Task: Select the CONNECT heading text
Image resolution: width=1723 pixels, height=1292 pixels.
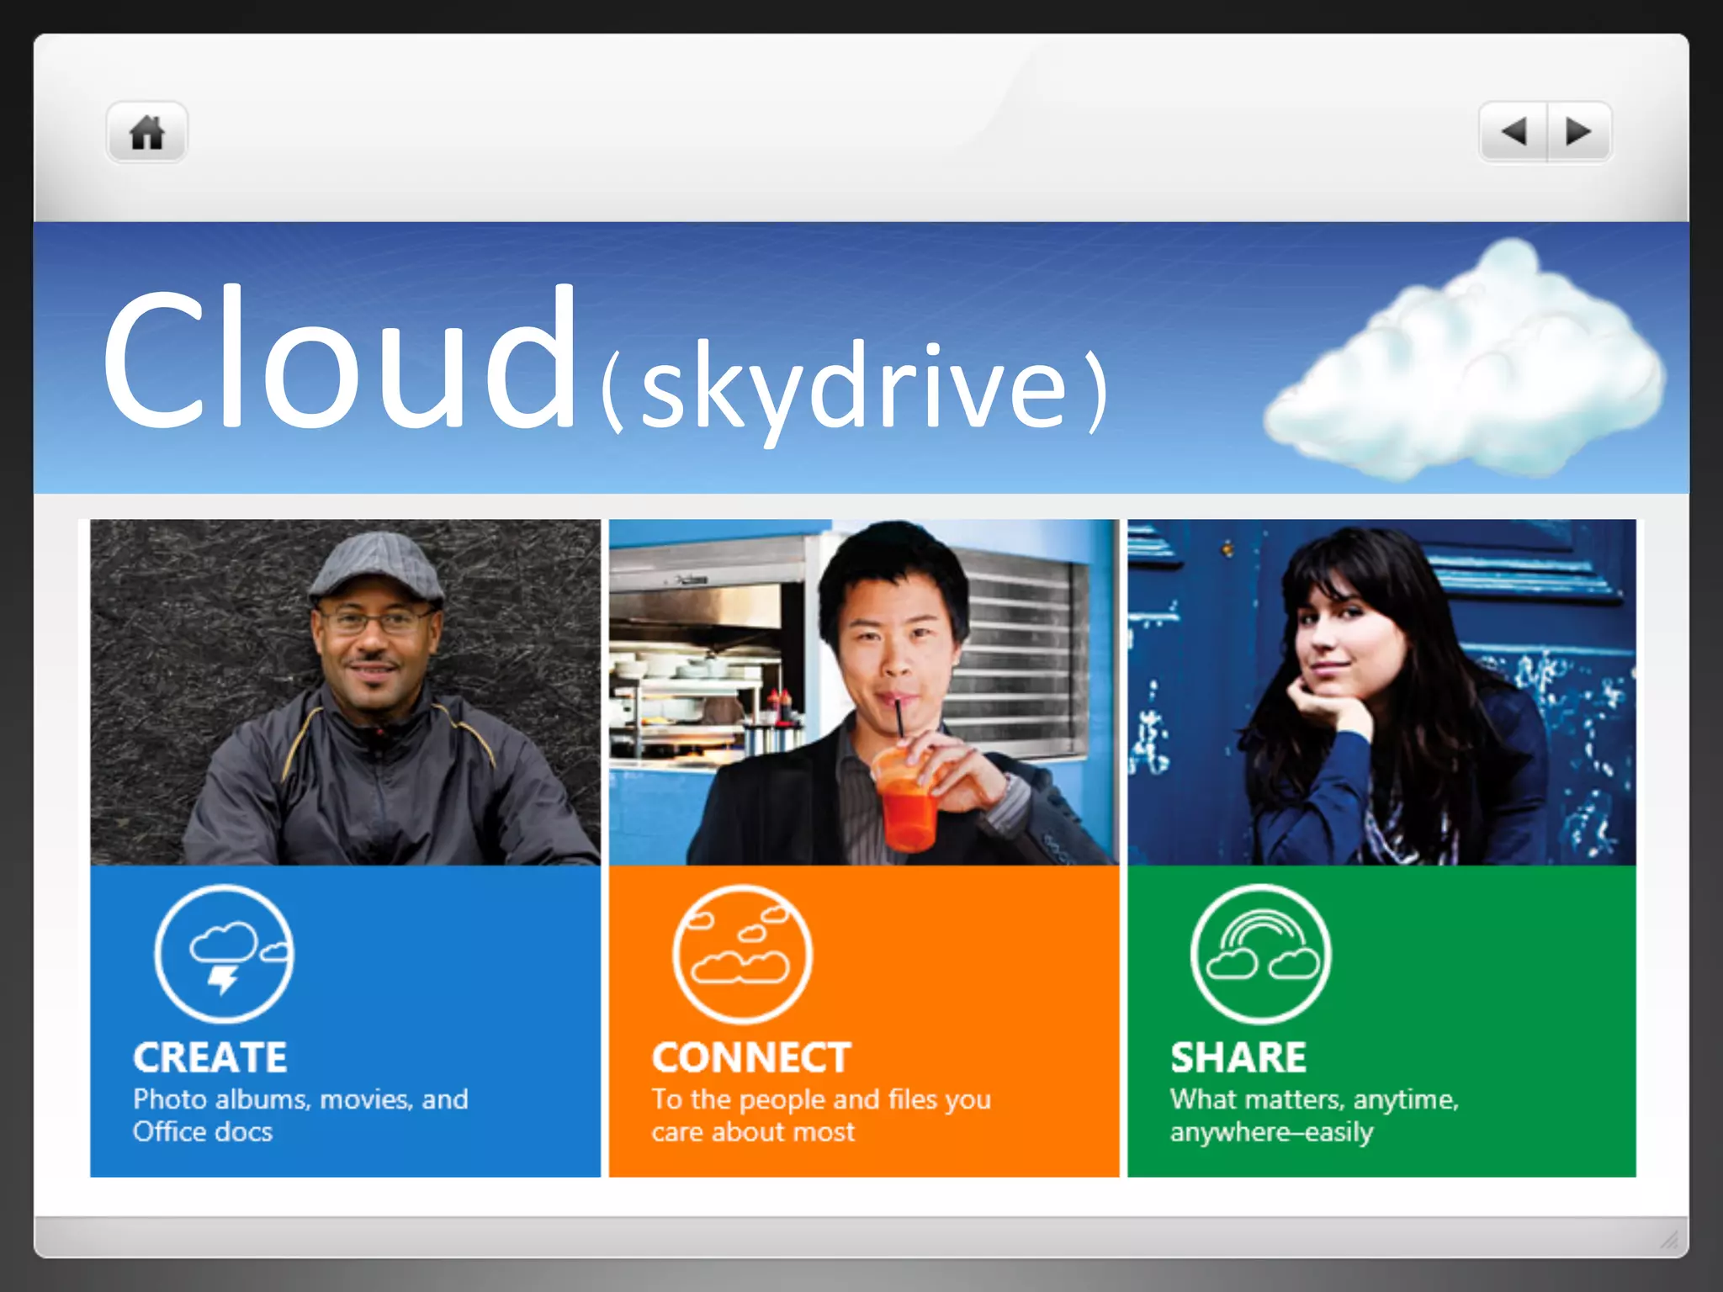Action: tap(751, 1057)
